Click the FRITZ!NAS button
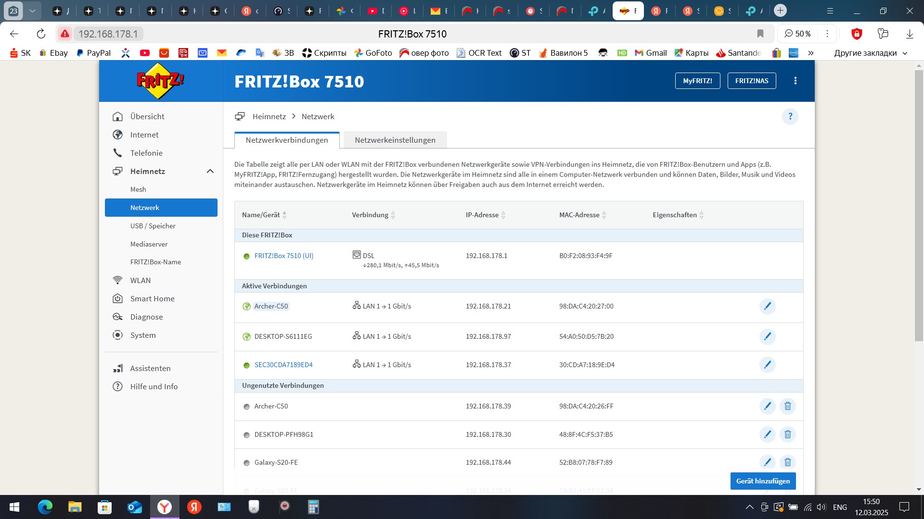The width and height of the screenshot is (924, 519). click(x=752, y=81)
